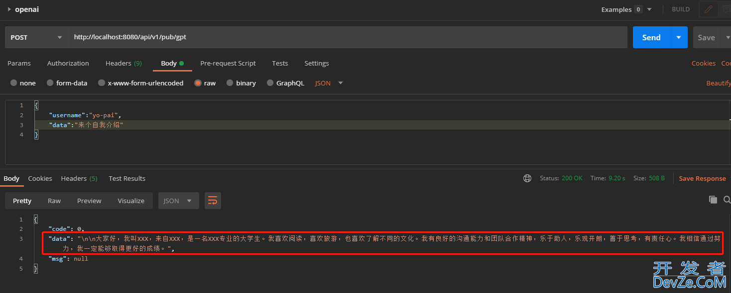Click the blue Send button
This screenshot has height=293, width=731.
pyautogui.click(x=651, y=37)
